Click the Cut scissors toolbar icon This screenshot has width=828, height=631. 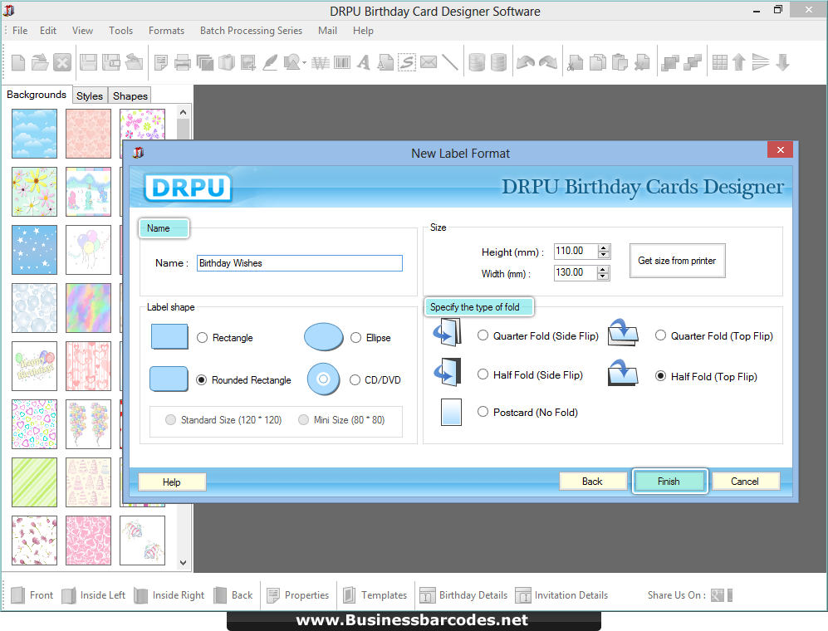(575, 63)
